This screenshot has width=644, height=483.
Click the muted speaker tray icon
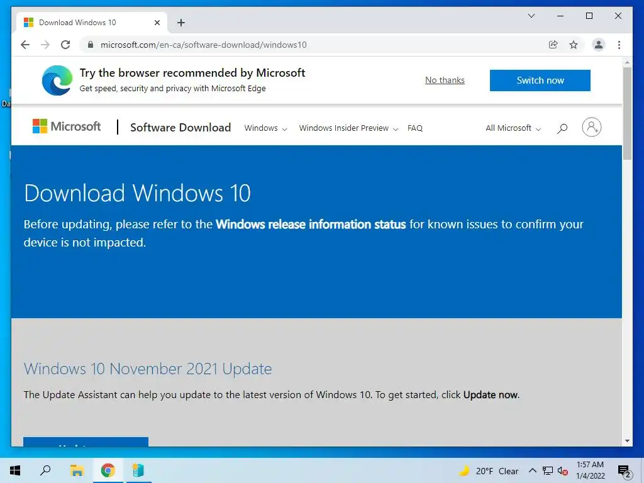[563, 471]
